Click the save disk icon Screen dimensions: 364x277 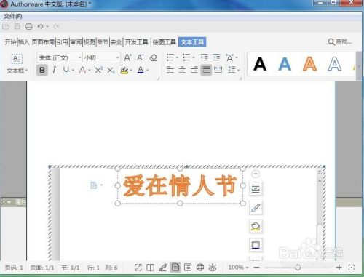click(17, 26)
